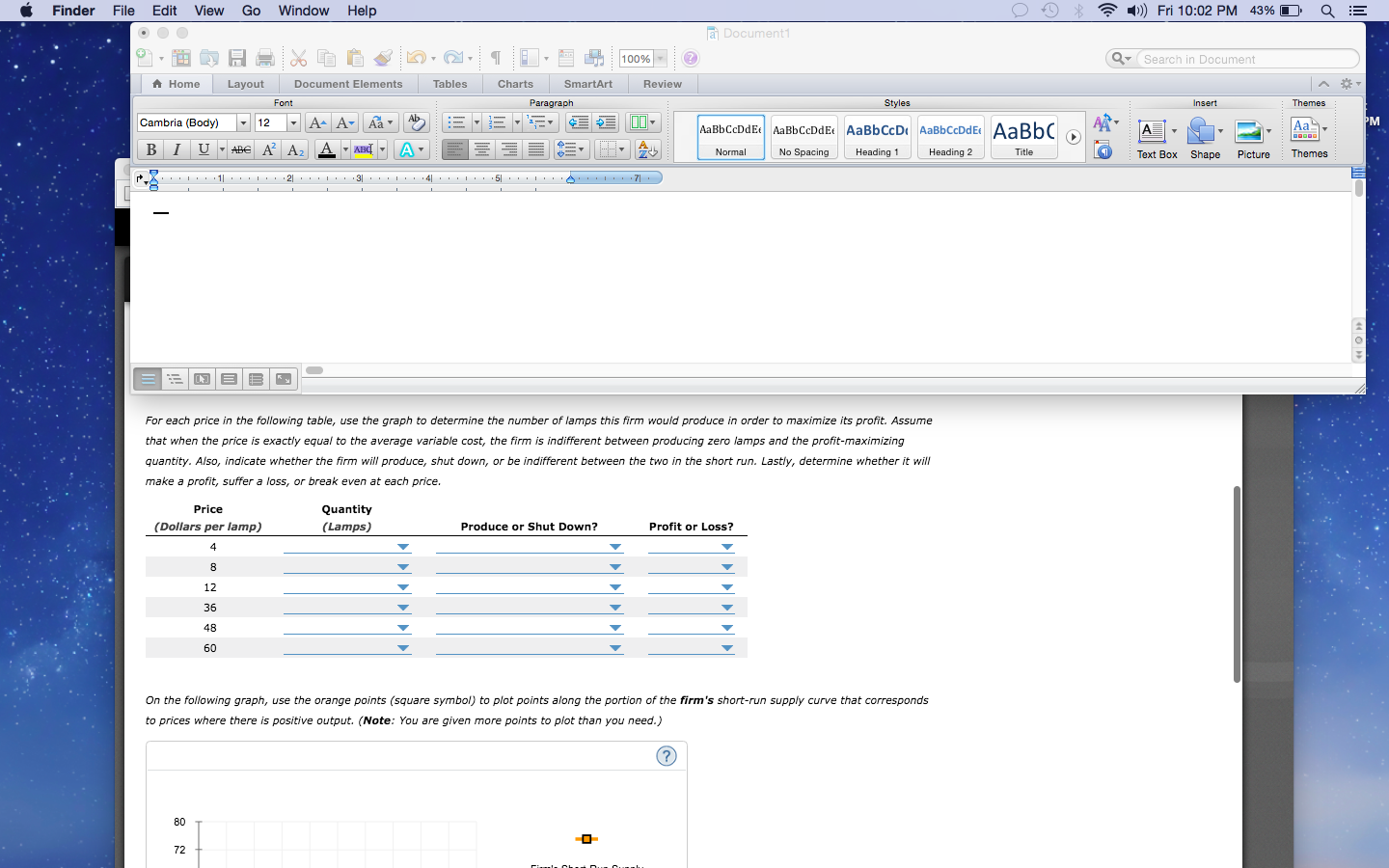1389x868 pixels.
Task: Toggle Underline formatting
Action: (204, 149)
